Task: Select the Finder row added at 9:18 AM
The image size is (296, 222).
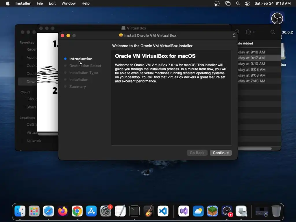Action: (x=259, y=52)
